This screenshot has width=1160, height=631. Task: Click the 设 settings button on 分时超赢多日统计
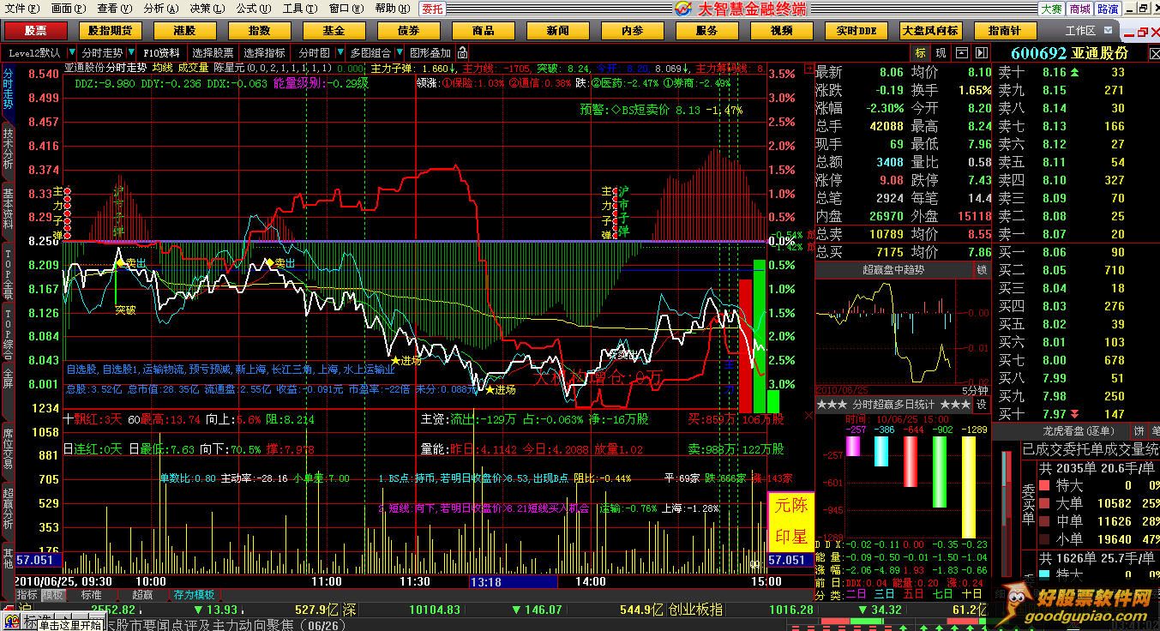pos(982,405)
